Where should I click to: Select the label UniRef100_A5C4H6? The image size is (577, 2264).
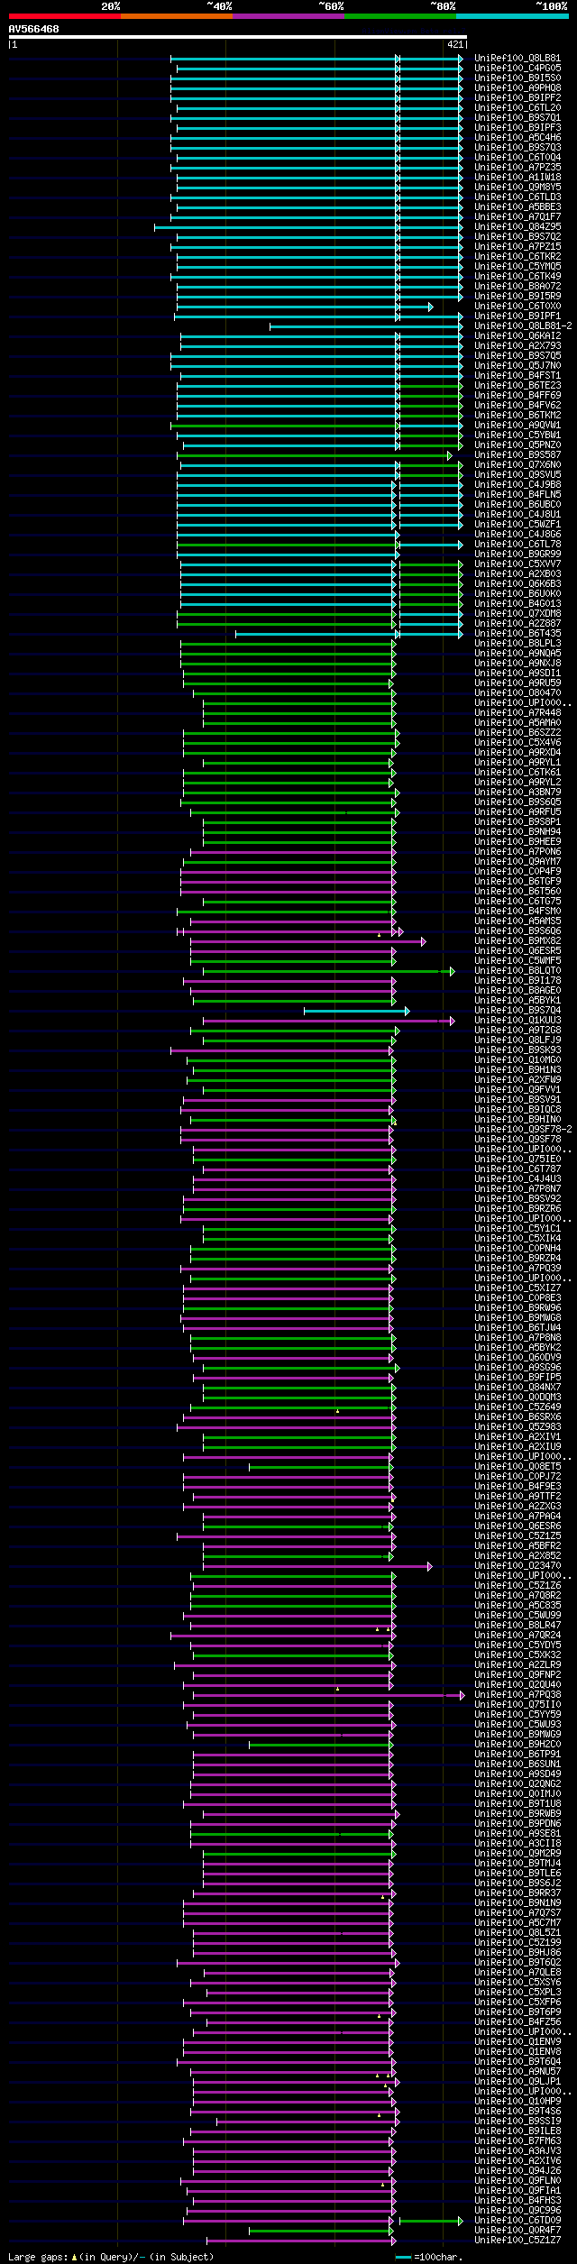coord(517,137)
